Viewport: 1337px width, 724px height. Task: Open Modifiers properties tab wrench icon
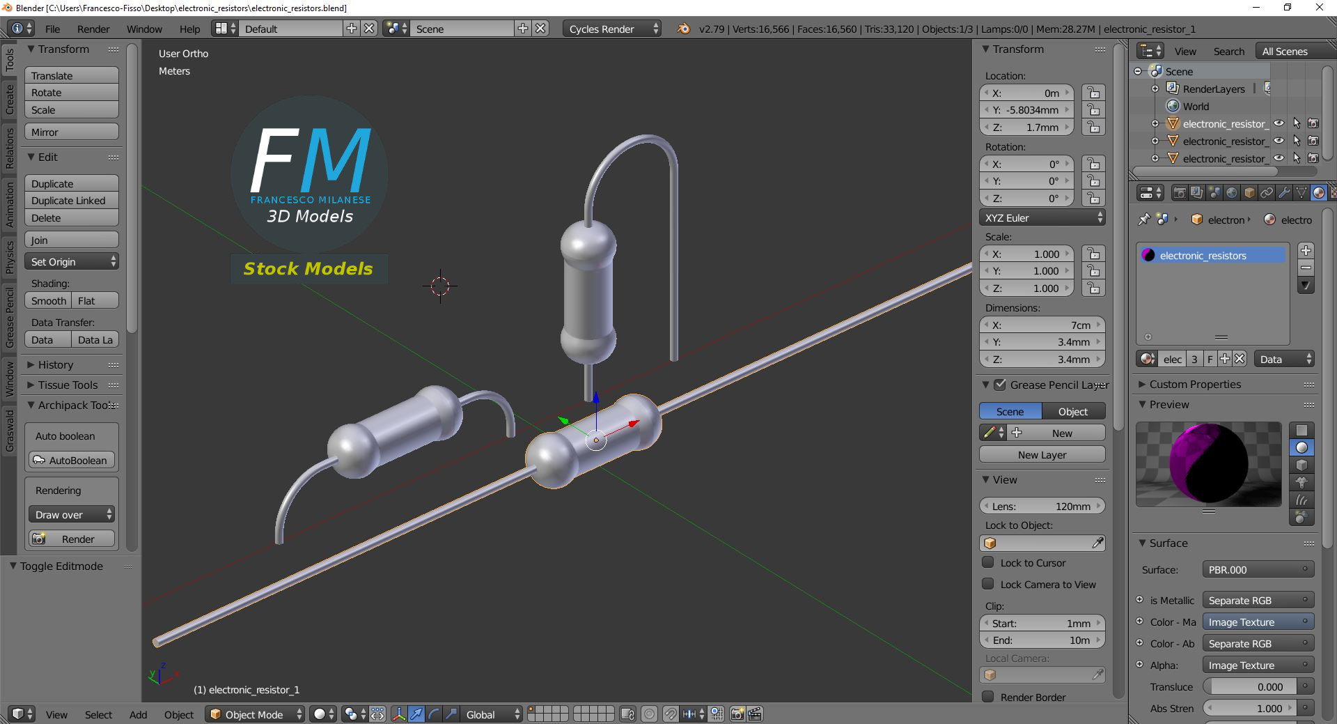click(1284, 193)
